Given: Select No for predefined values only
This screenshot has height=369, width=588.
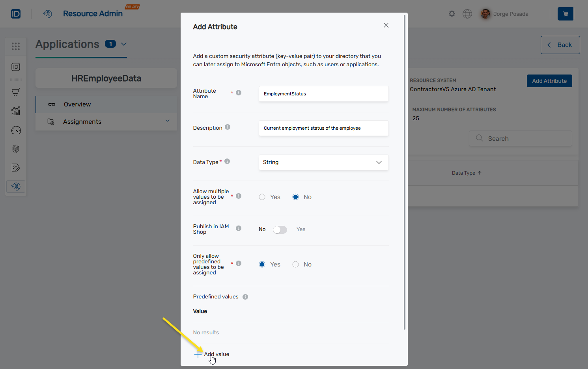Looking at the screenshot, I should tap(295, 264).
